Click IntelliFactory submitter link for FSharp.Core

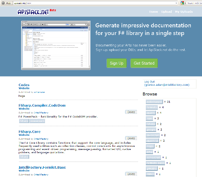(x=41, y=139)
